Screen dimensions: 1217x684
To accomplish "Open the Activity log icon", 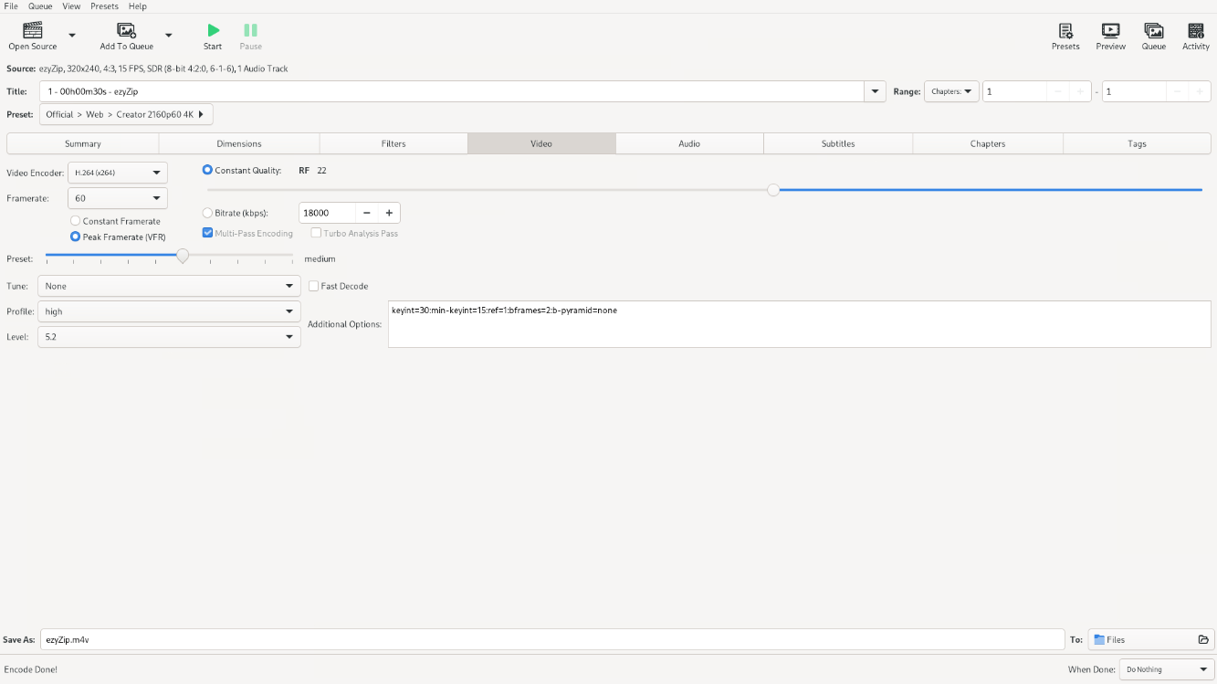I will point(1196,31).
